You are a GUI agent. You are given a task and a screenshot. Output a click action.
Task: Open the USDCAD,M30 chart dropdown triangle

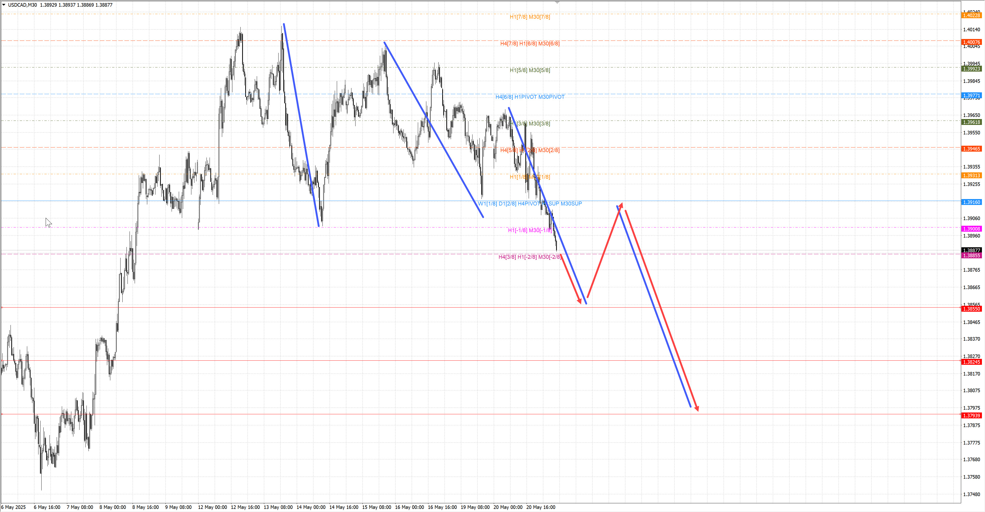click(4, 5)
